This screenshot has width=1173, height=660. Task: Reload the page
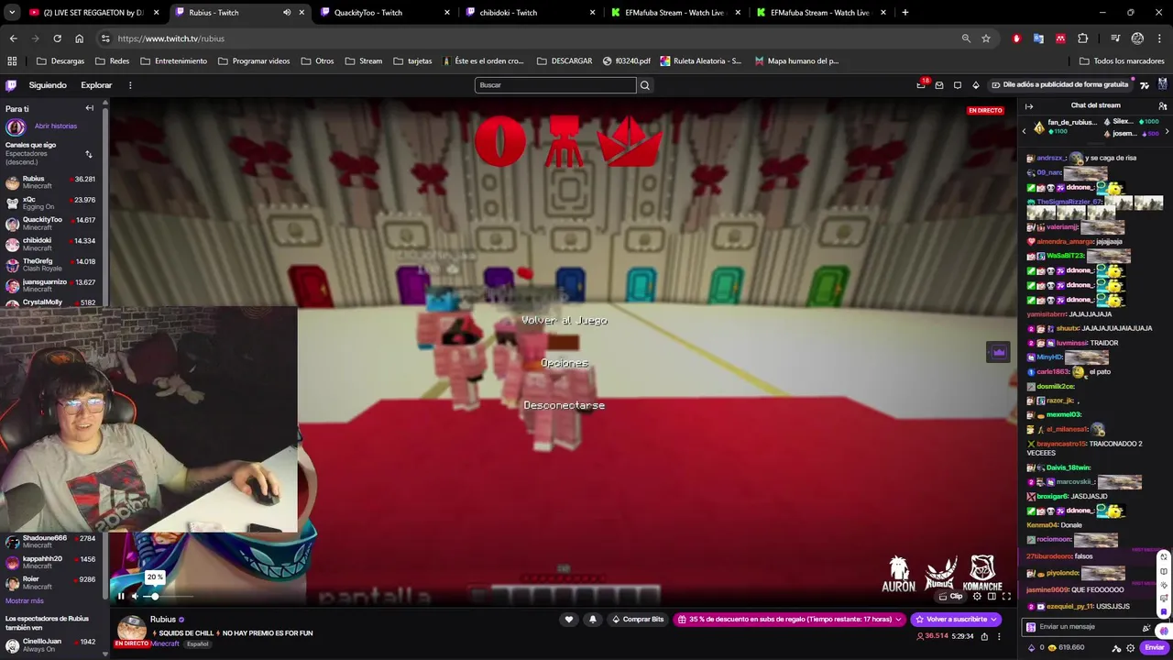57,38
